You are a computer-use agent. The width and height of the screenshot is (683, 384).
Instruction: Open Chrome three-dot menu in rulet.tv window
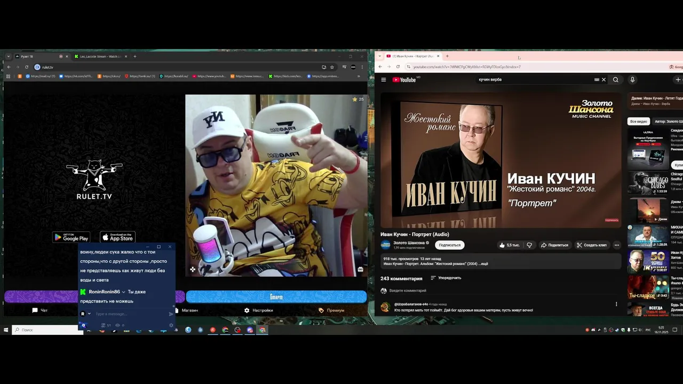pyautogui.click(x=362, y=67)
